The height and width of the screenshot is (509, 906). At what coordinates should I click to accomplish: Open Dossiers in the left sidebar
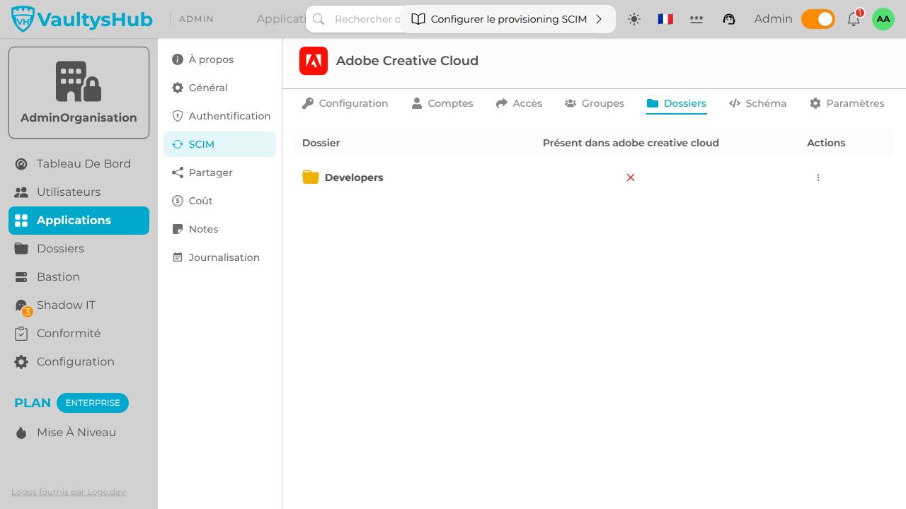pos(79,249)
